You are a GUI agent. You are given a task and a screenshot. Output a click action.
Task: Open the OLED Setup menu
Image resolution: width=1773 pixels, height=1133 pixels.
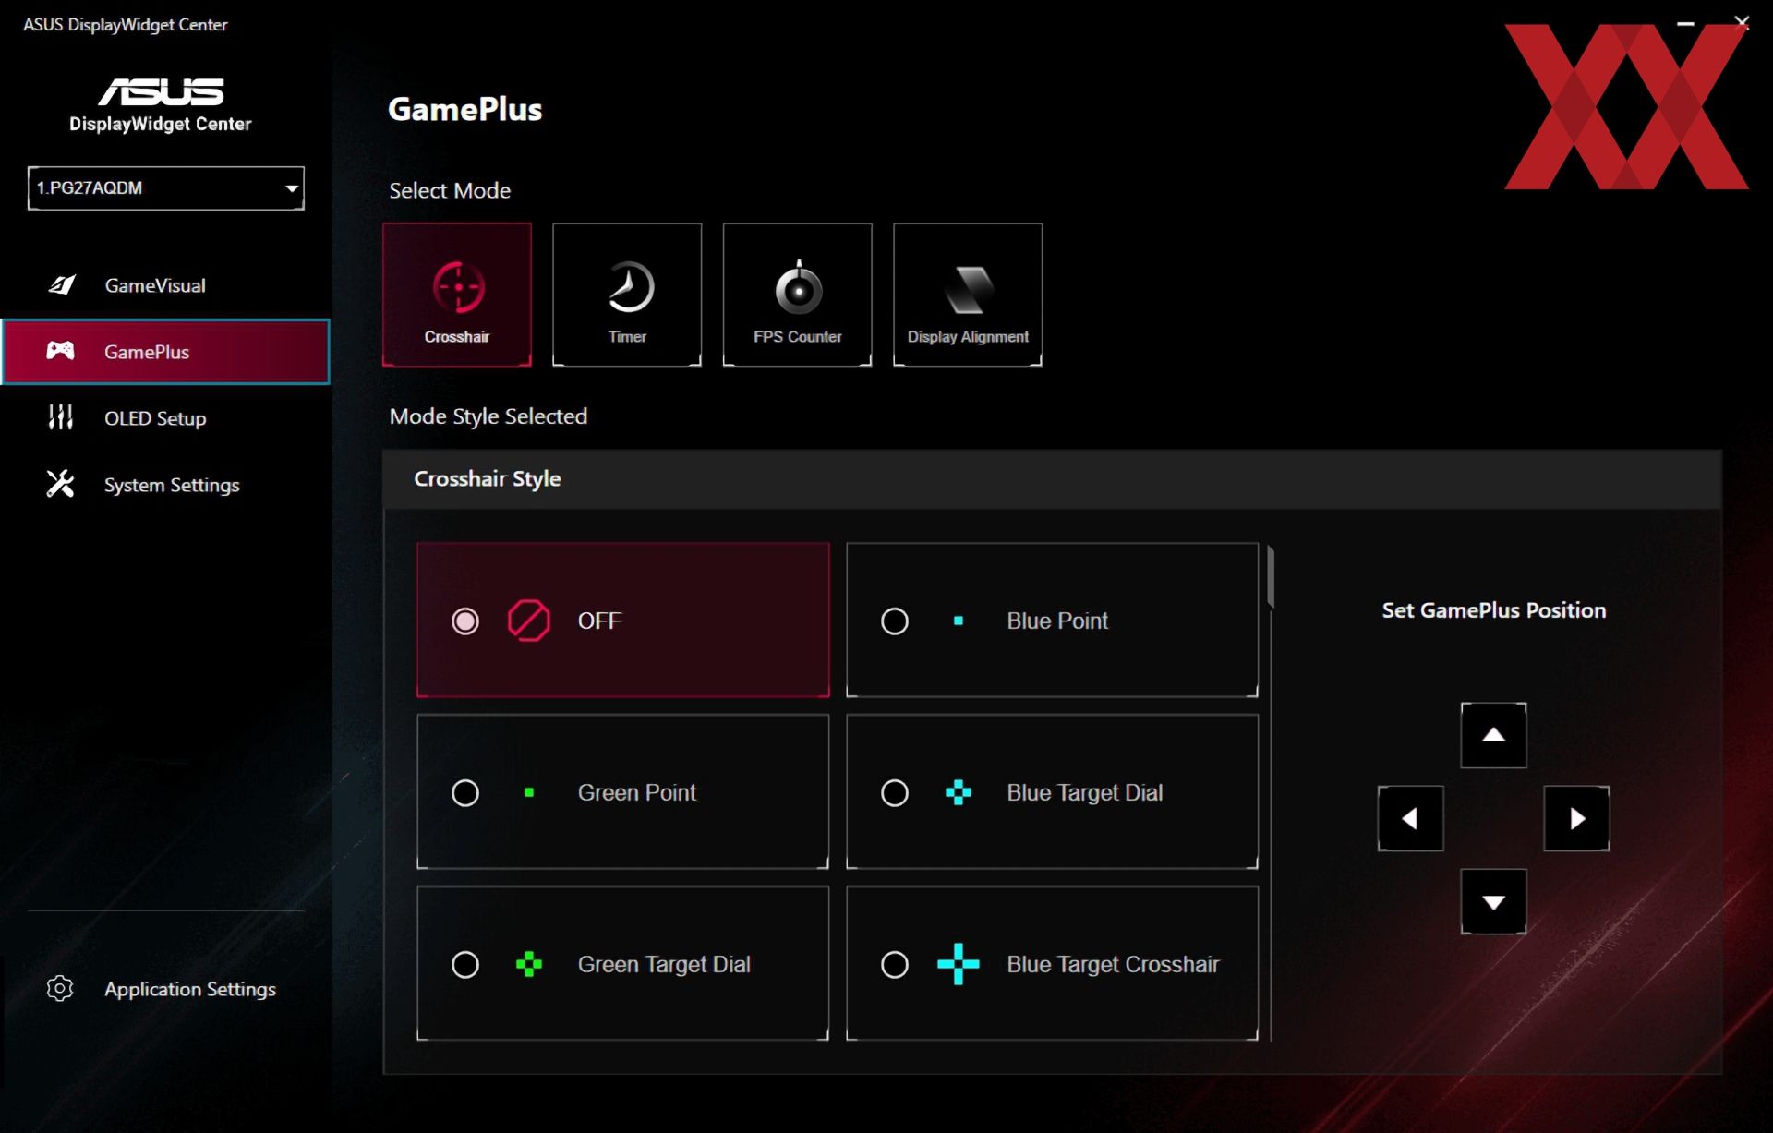(x=166, y=417)
